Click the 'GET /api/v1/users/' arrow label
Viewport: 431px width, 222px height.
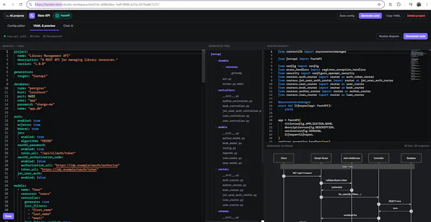[x=302, y=173]
